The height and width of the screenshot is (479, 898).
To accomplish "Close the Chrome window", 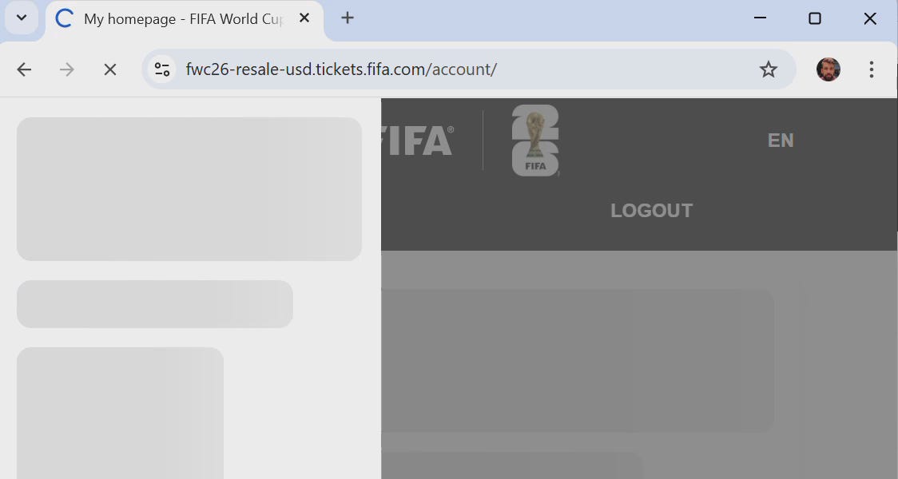I will [x=869, y=18].
